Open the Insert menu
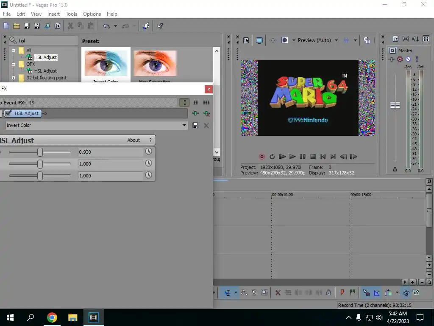 53,14
